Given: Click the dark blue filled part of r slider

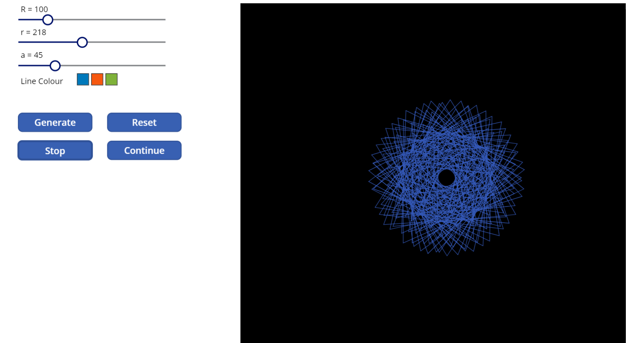Looking at the screenshot, I should click(x=48, y=42).
